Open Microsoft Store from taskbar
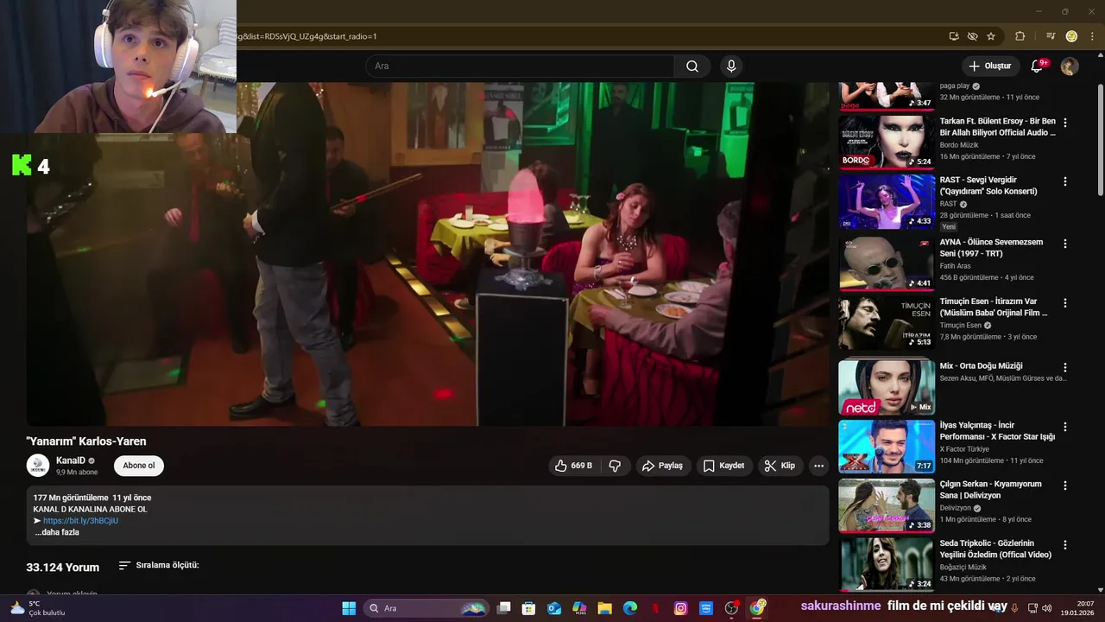 [x=529, y=608]
